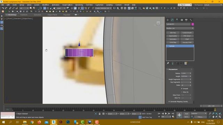Go to the start of animation
This screenshot has height=125, width=223.
pos(159,114)
